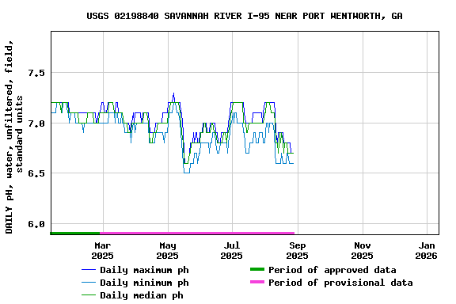Screen dimensions: 456x304
Task: Click the chart title starting 'USGS 02198840 SAVANNAH RIVER'
Action: 245,16
